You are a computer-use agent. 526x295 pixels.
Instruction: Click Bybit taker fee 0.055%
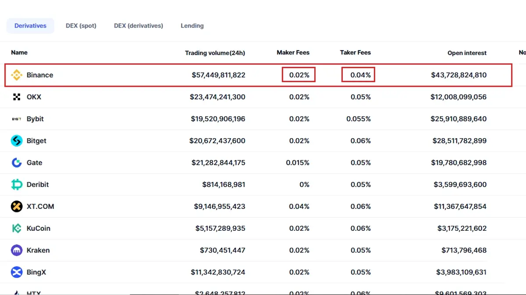click(x=359, y=119)
